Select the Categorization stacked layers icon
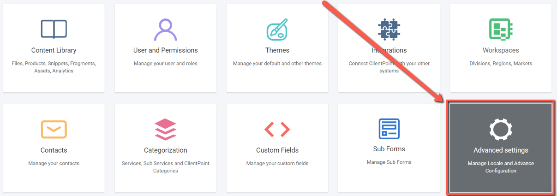This screenshot has width=557, height=196. pos(166,129)
